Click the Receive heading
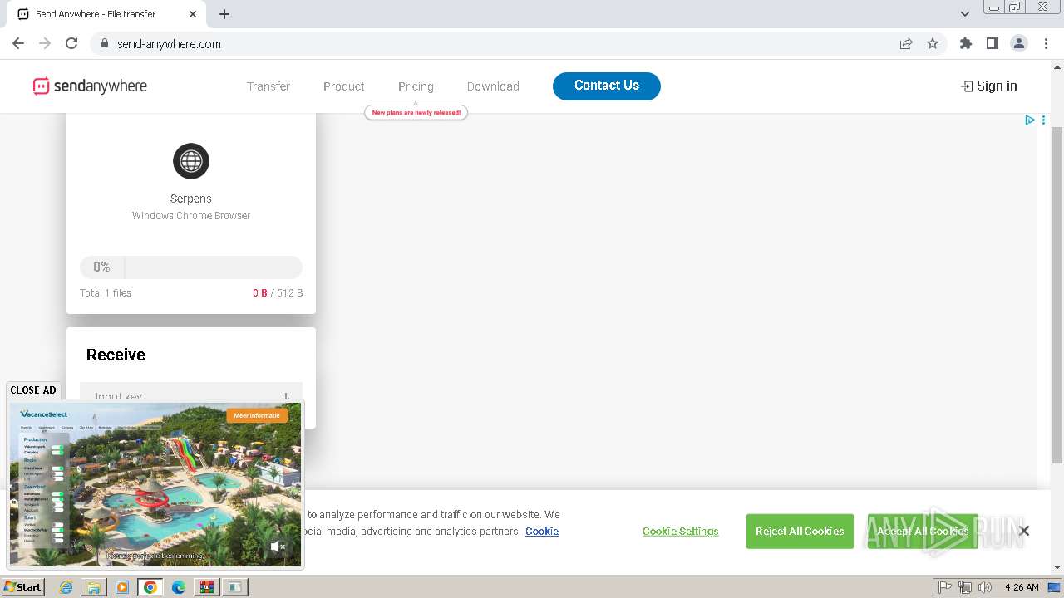The height and width of the screenshot is (598, 1064). point(116,355)
